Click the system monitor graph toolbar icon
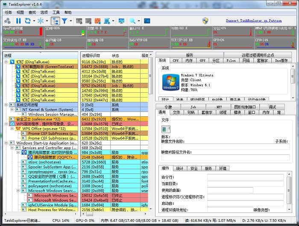Screen dimensions: 299x226 pyautogui.click(x=122, y=21)
